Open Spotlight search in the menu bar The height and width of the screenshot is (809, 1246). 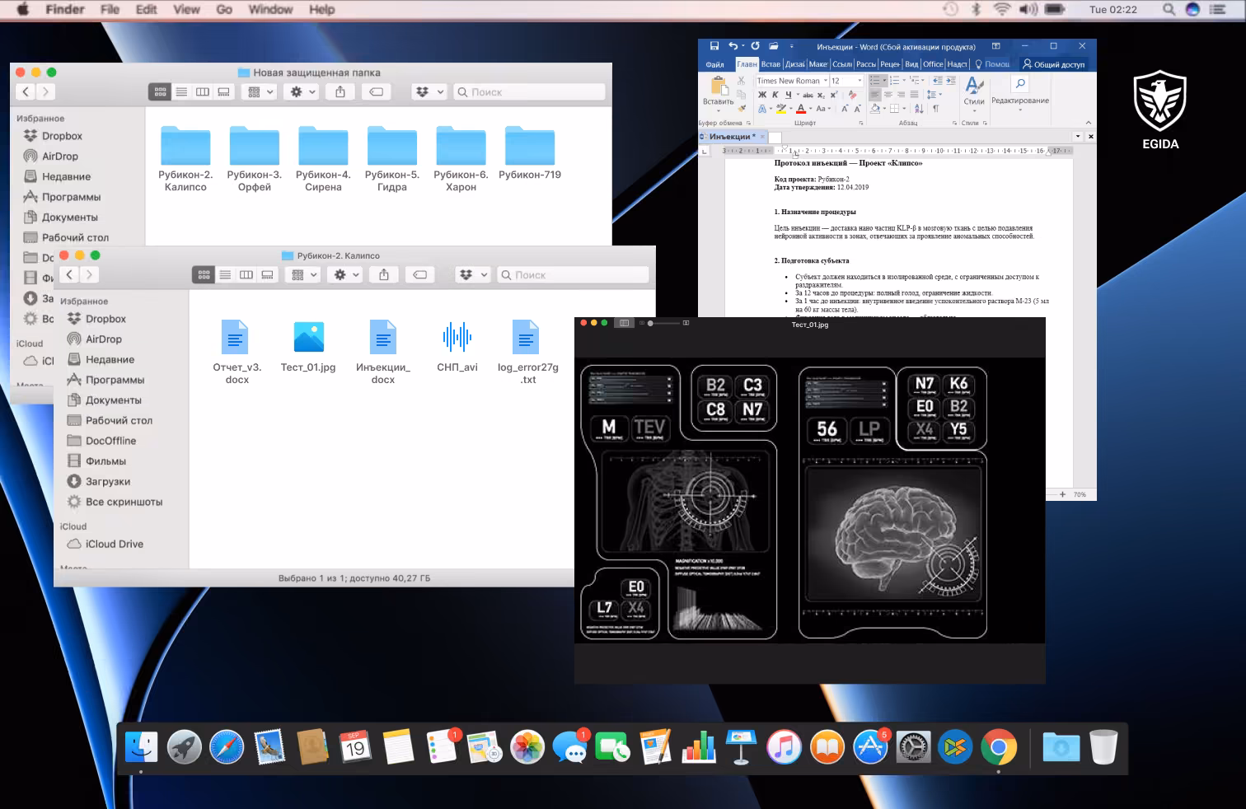click(1169, 9)
